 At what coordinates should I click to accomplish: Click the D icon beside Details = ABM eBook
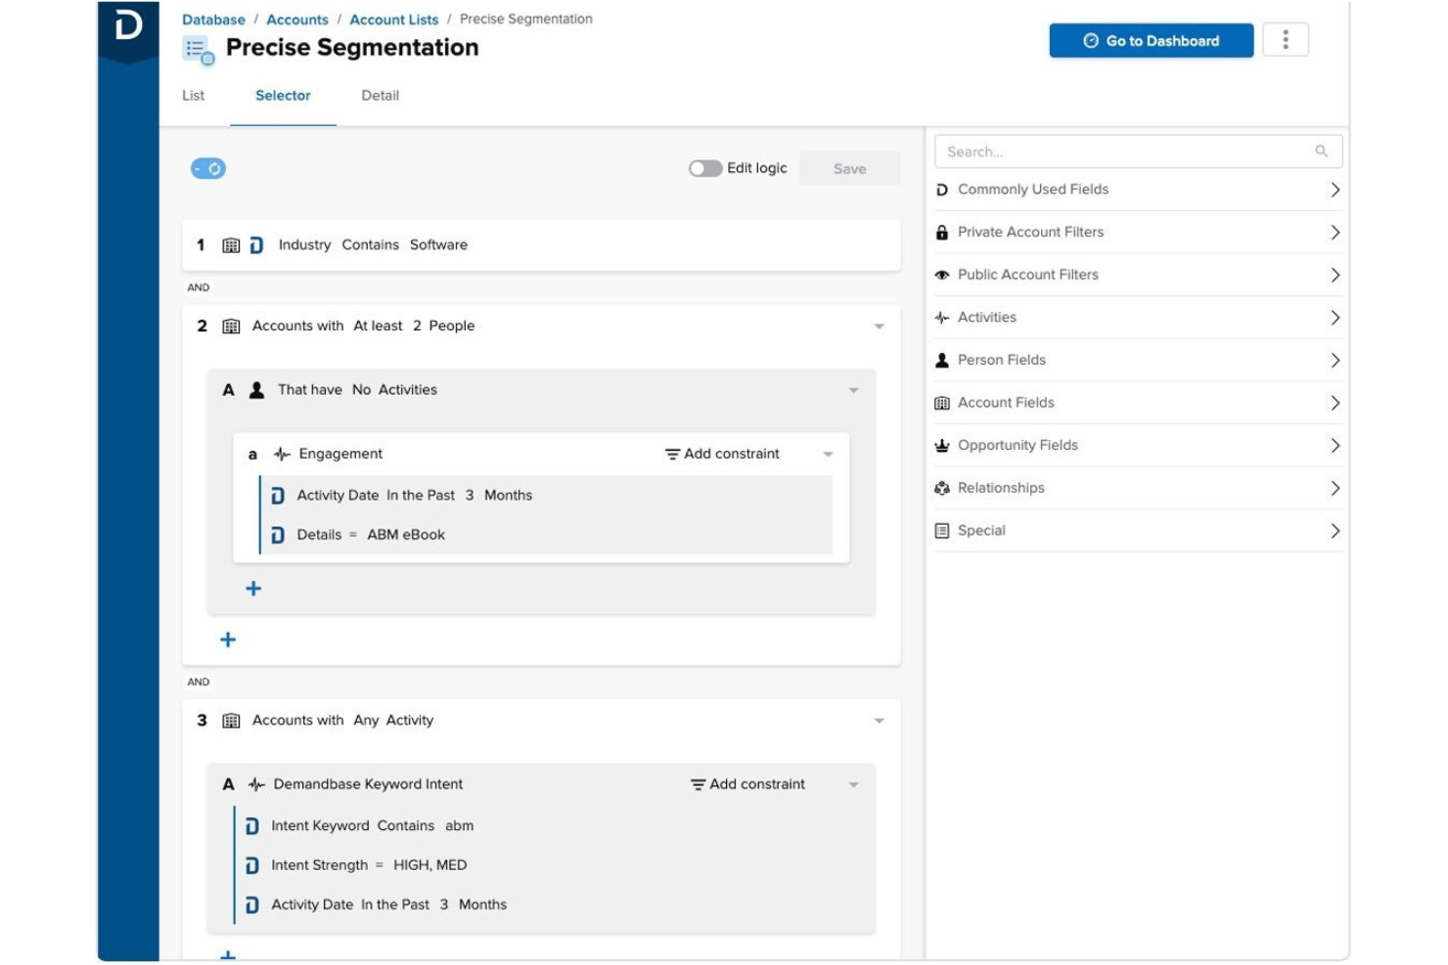tap(278, 535)
